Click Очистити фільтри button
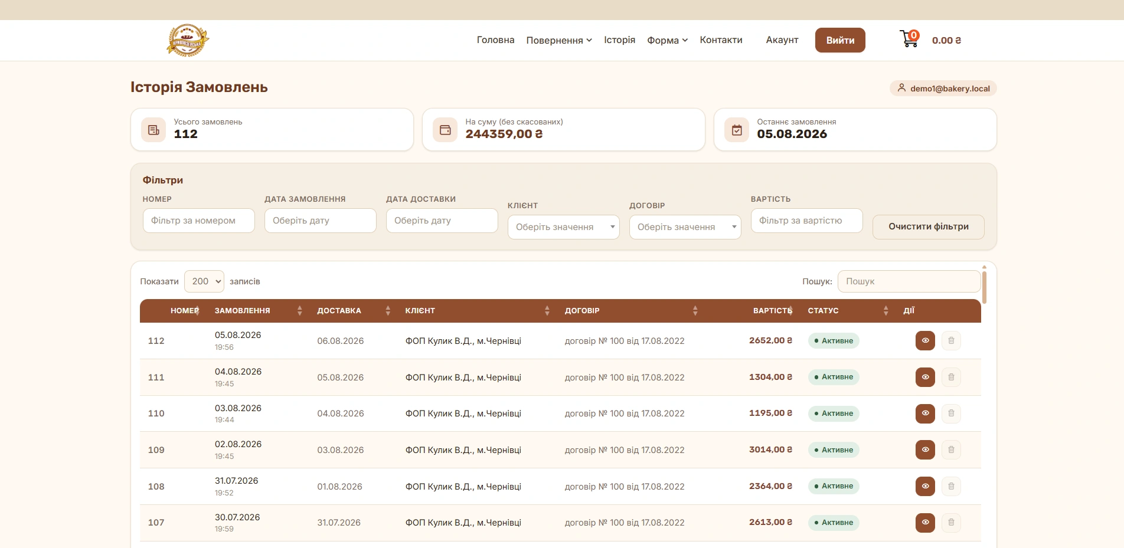Viewport: 1124px width, 548px height. click(x=929, y=227)
